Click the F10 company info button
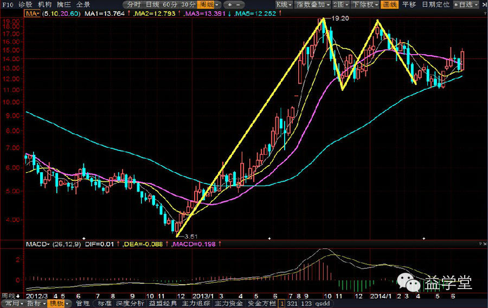Viewport: 488px width, 308px height. click(8, 4)
